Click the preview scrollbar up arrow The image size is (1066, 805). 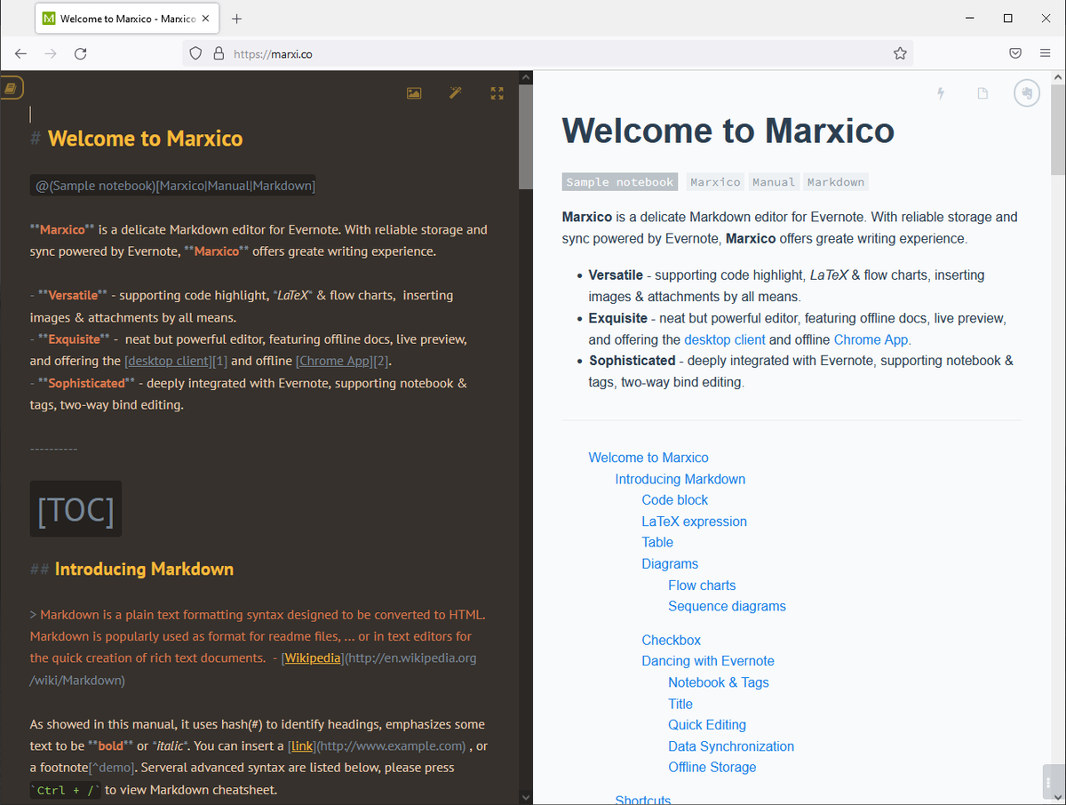click(1058, 77)
